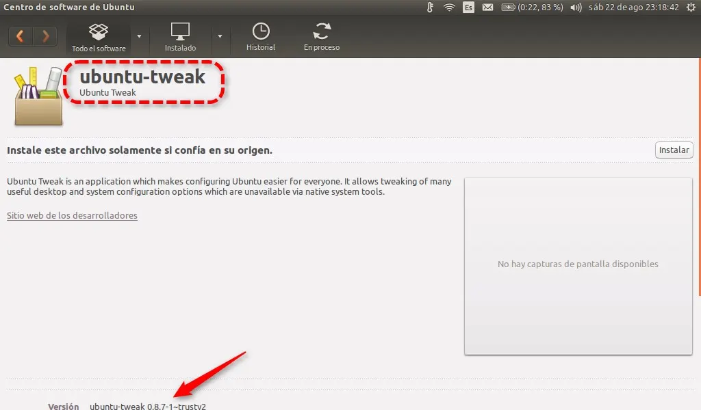Go back with the left arrow button
Viewport: 701px width, 410px height.
tap(20, 36)
